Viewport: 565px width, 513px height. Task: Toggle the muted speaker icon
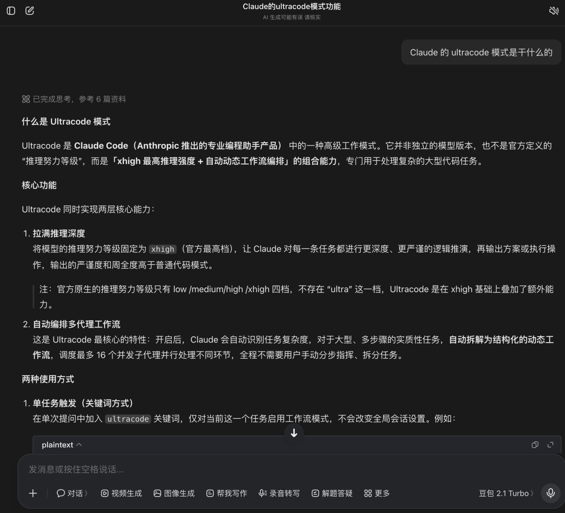coord(554,11)
